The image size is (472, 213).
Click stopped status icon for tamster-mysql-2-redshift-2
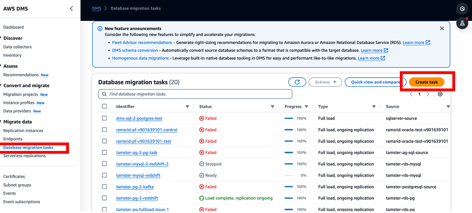point(202,164)
